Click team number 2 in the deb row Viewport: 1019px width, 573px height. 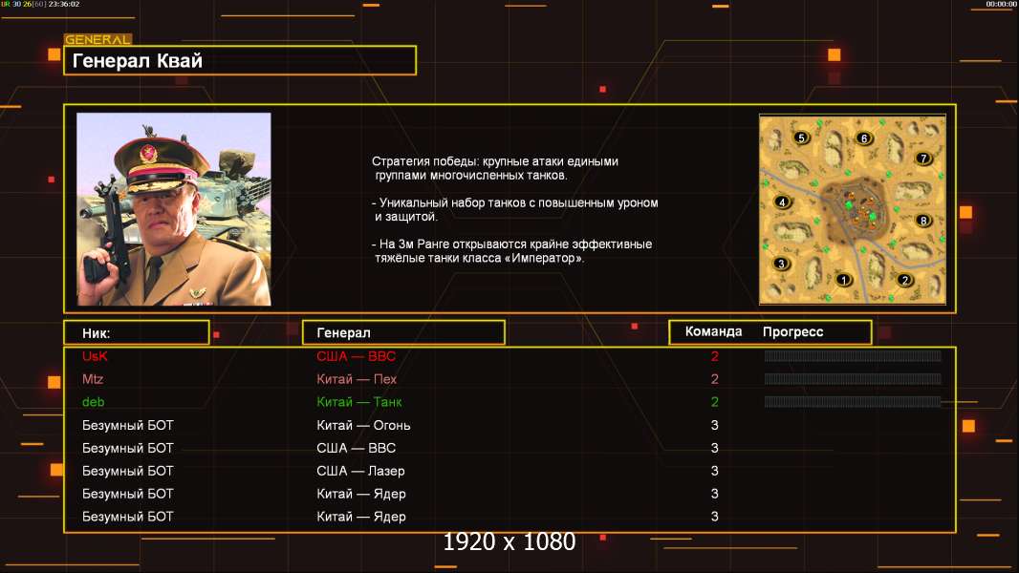pos(715,402)
